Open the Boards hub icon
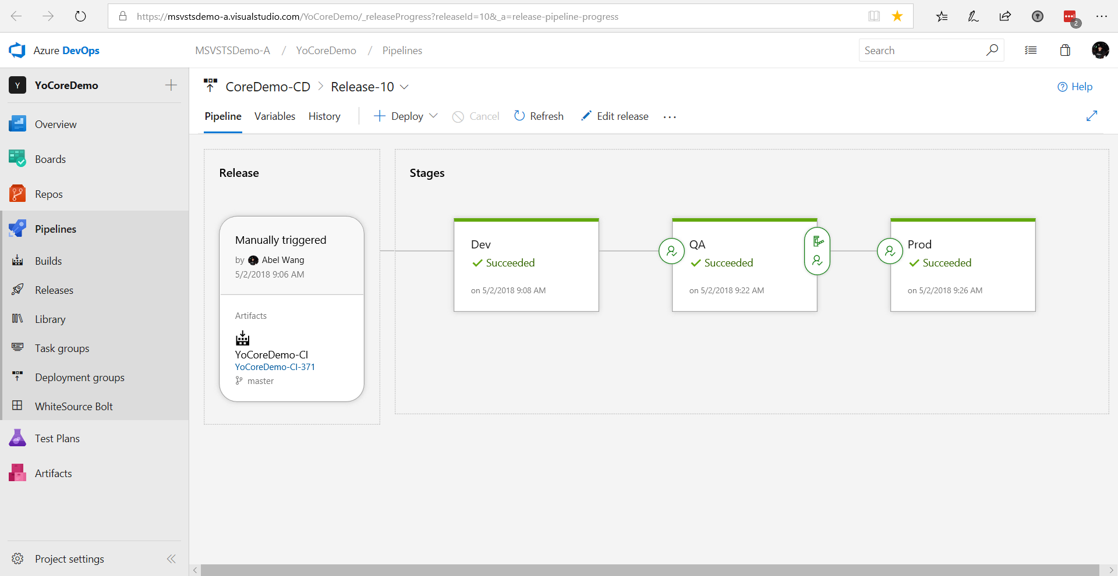Image resolution: width=1118 pixels, height=576 pixels. point(17,159)
